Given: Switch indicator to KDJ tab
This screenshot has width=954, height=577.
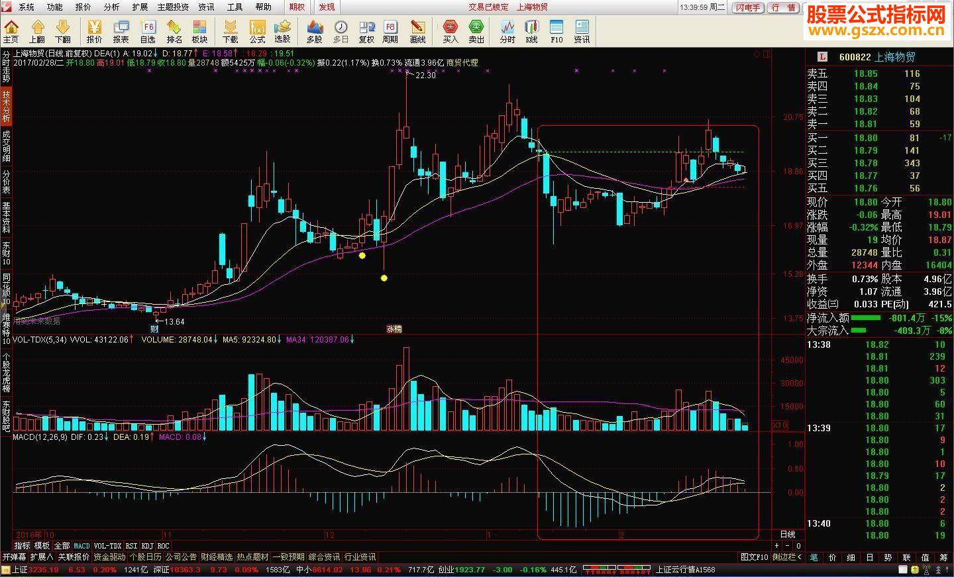Looking at the screenshot, I should click(x=147, y=546).
